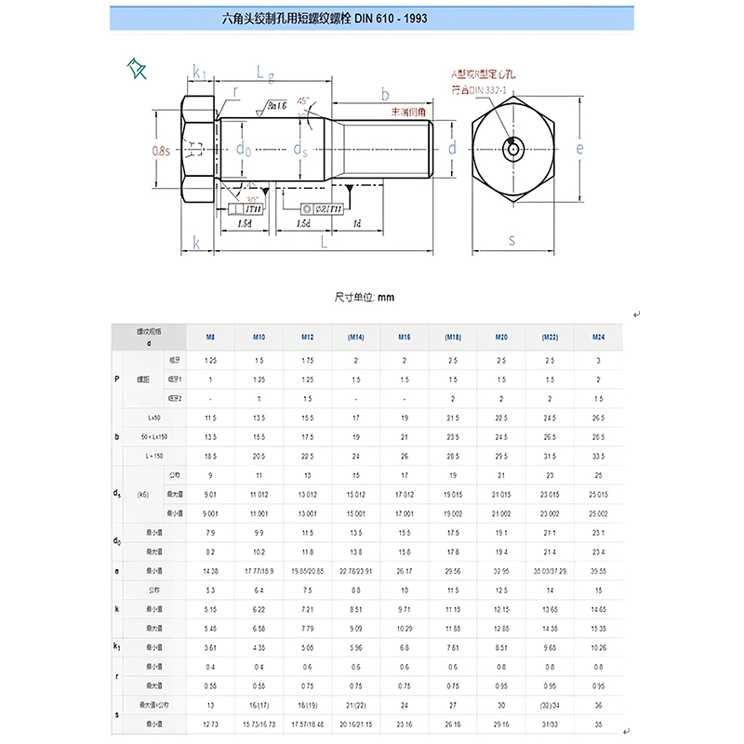The width and height of the screenshot is (744, 744).
Task: Click the Ra1.6 surface roughness symbol
Action: (x=276, y=107)
